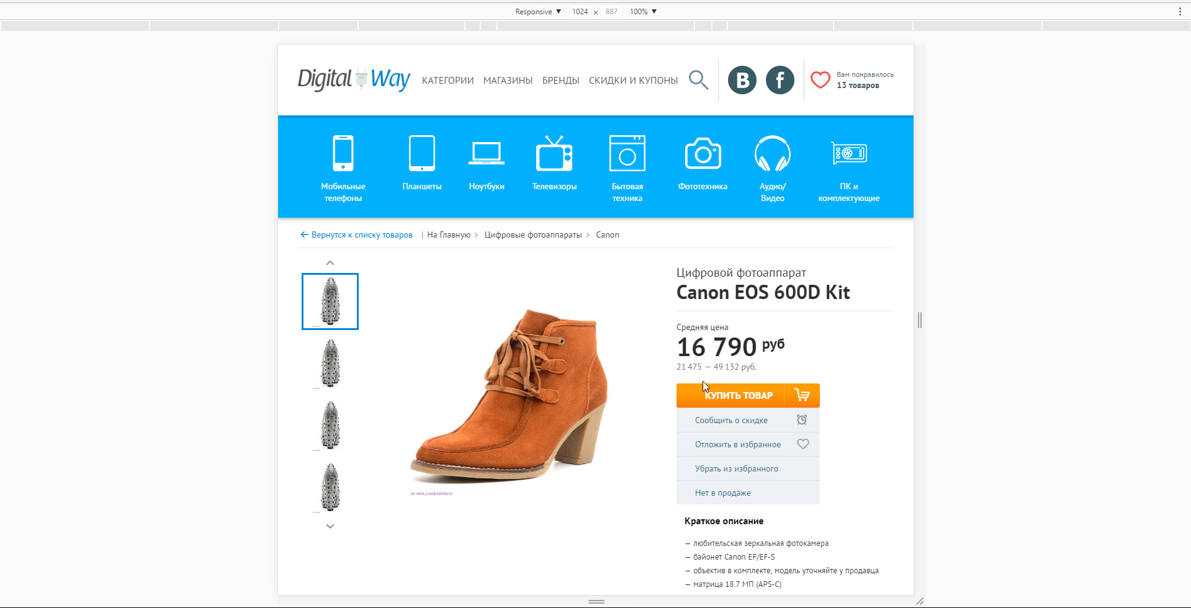
Task: Open the VK social icon
Action: (x=742, y=80)
